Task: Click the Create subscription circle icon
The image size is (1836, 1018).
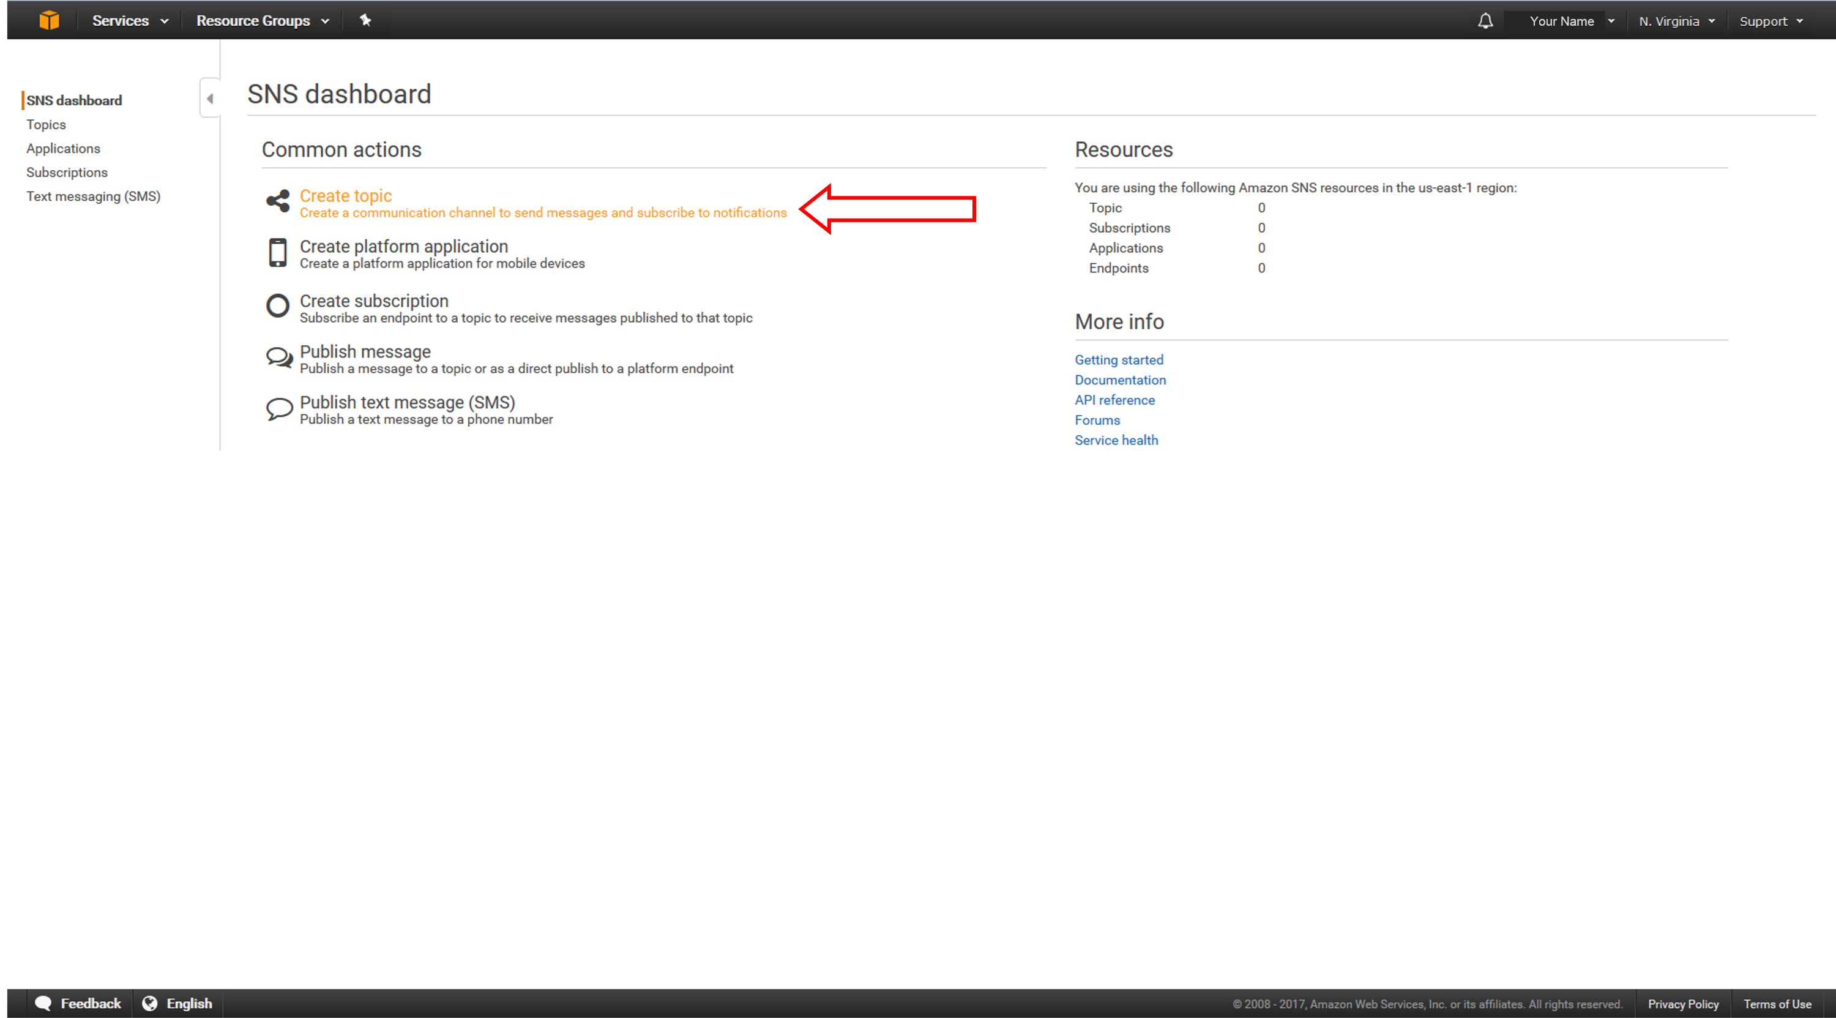Action: tap(277, 306)
